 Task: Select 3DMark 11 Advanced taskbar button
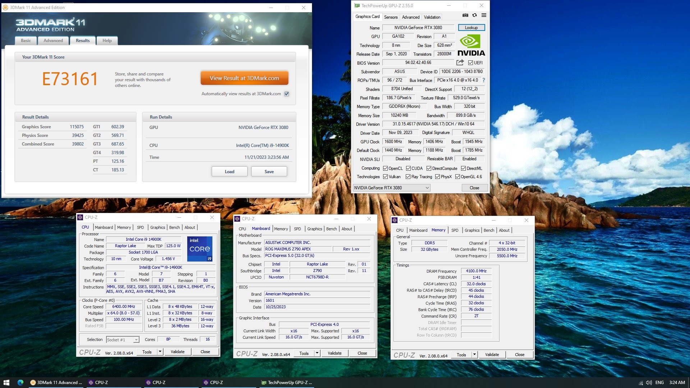click(x=56, y=383)
